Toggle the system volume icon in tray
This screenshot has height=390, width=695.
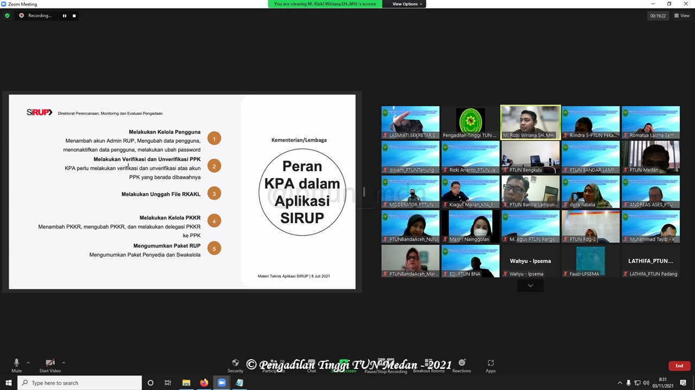(646, 383)
